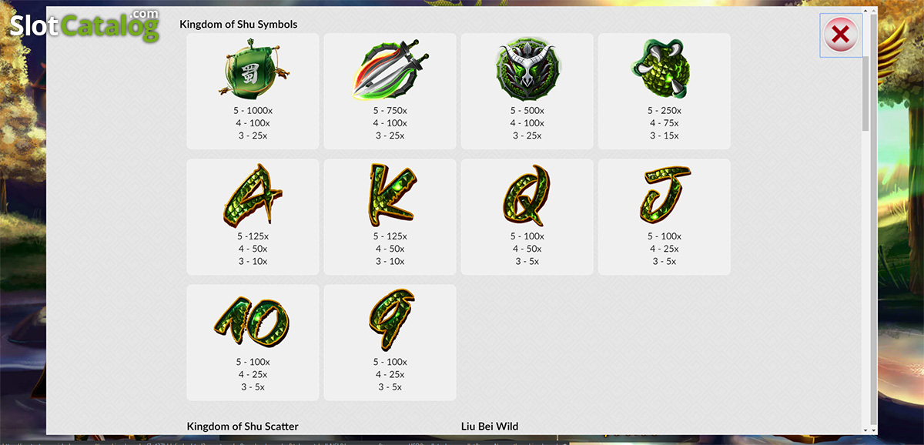This screenshot has width=924, height=445.
Task: Click the Liu Bei Wild heading
Action: [x=490, y=426]
